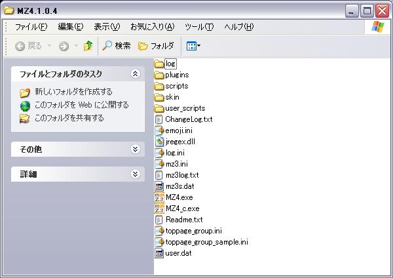This screenshot has width=393, height=278.
Task: Open the ファイル(F) menu
Action: (x=31, y=27)
